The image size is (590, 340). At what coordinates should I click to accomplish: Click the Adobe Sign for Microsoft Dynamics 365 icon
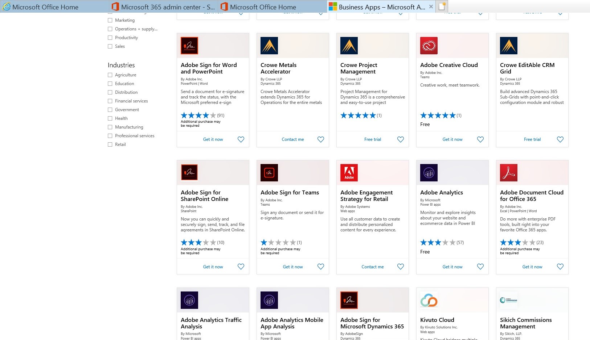coord(349,300)
